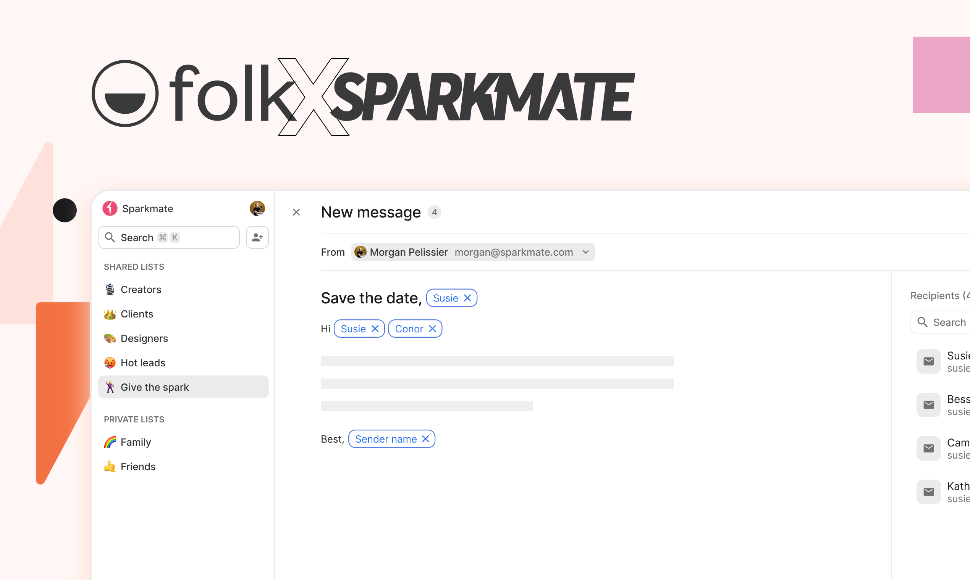Click the Hot leads emoji icon
This screenshot has width=970, height=580.
(x=110, y=363)
